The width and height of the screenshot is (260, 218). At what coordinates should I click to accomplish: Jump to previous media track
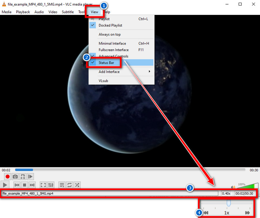tap(17, 185)
